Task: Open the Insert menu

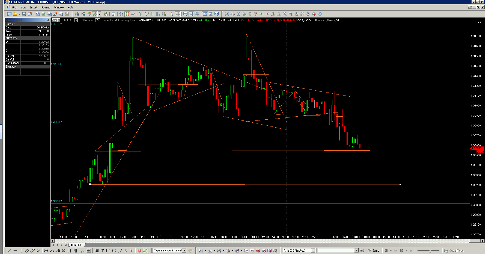Action: 34,8
